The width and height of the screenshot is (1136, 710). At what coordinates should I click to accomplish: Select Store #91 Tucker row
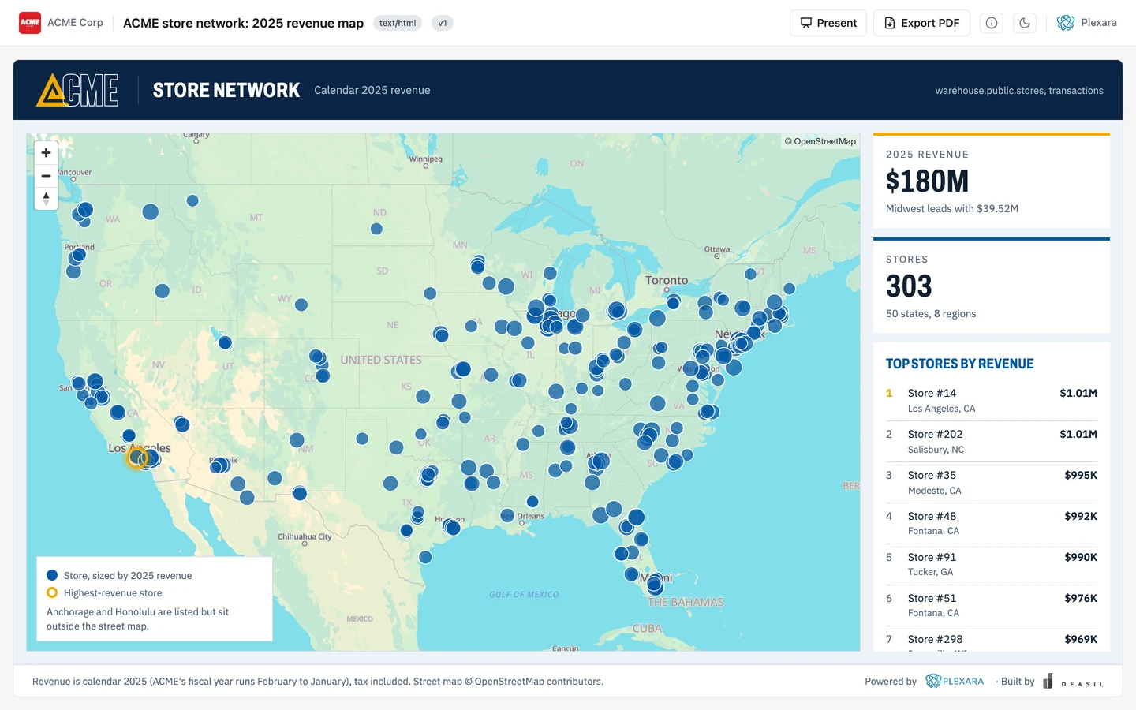[x=992, y=565]
